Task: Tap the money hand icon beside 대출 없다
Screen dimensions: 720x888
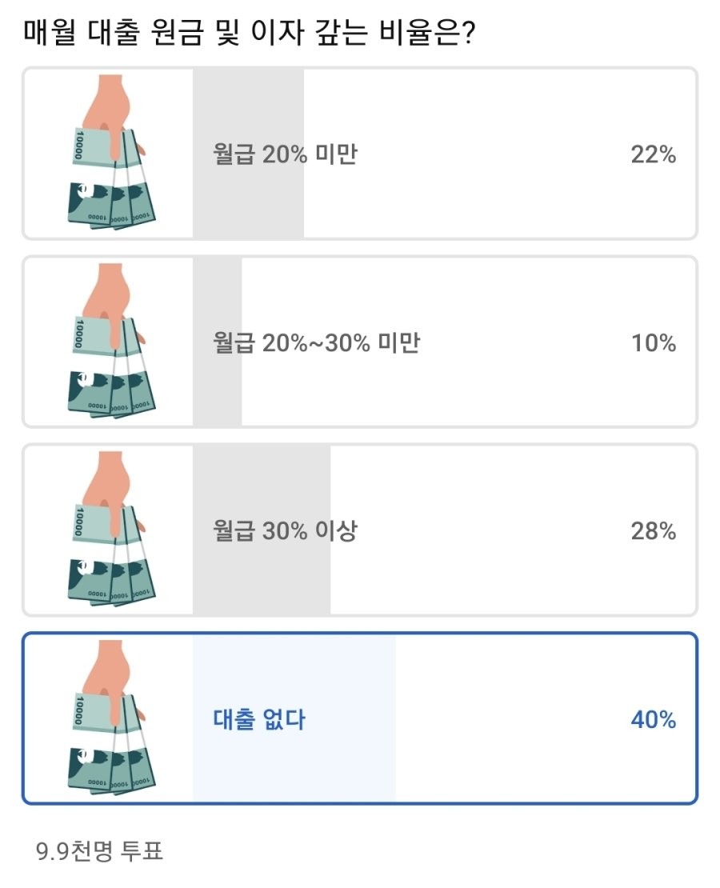Action: (111, 718)
